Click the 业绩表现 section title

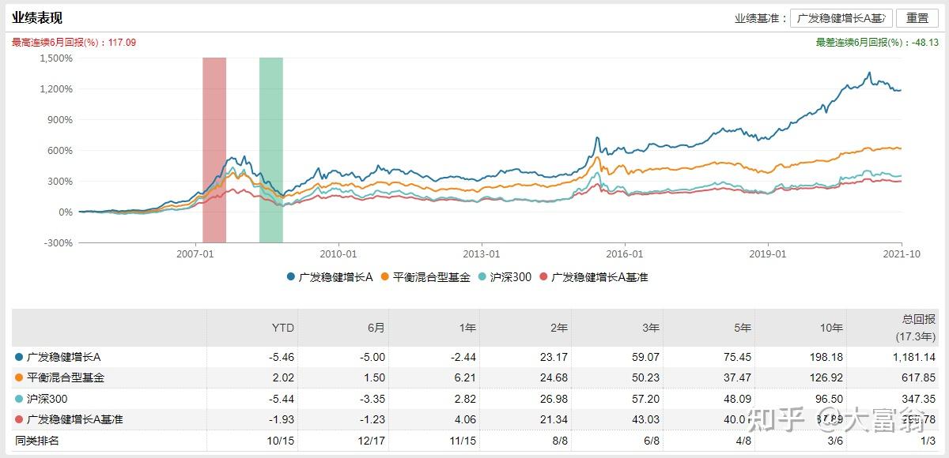37,18
